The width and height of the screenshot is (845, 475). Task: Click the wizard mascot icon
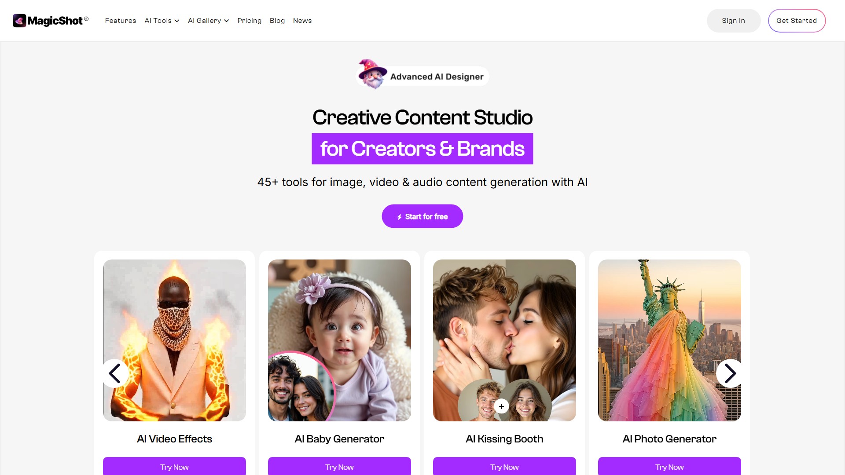click(x=372, y=74)
